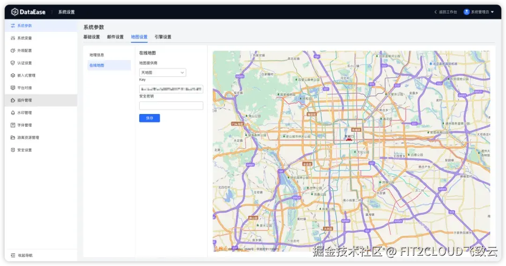Image resolution: width=506 pixels, height=266 pixels.
Task: Click the 地图提供商 label
Action: coord(148,63)
